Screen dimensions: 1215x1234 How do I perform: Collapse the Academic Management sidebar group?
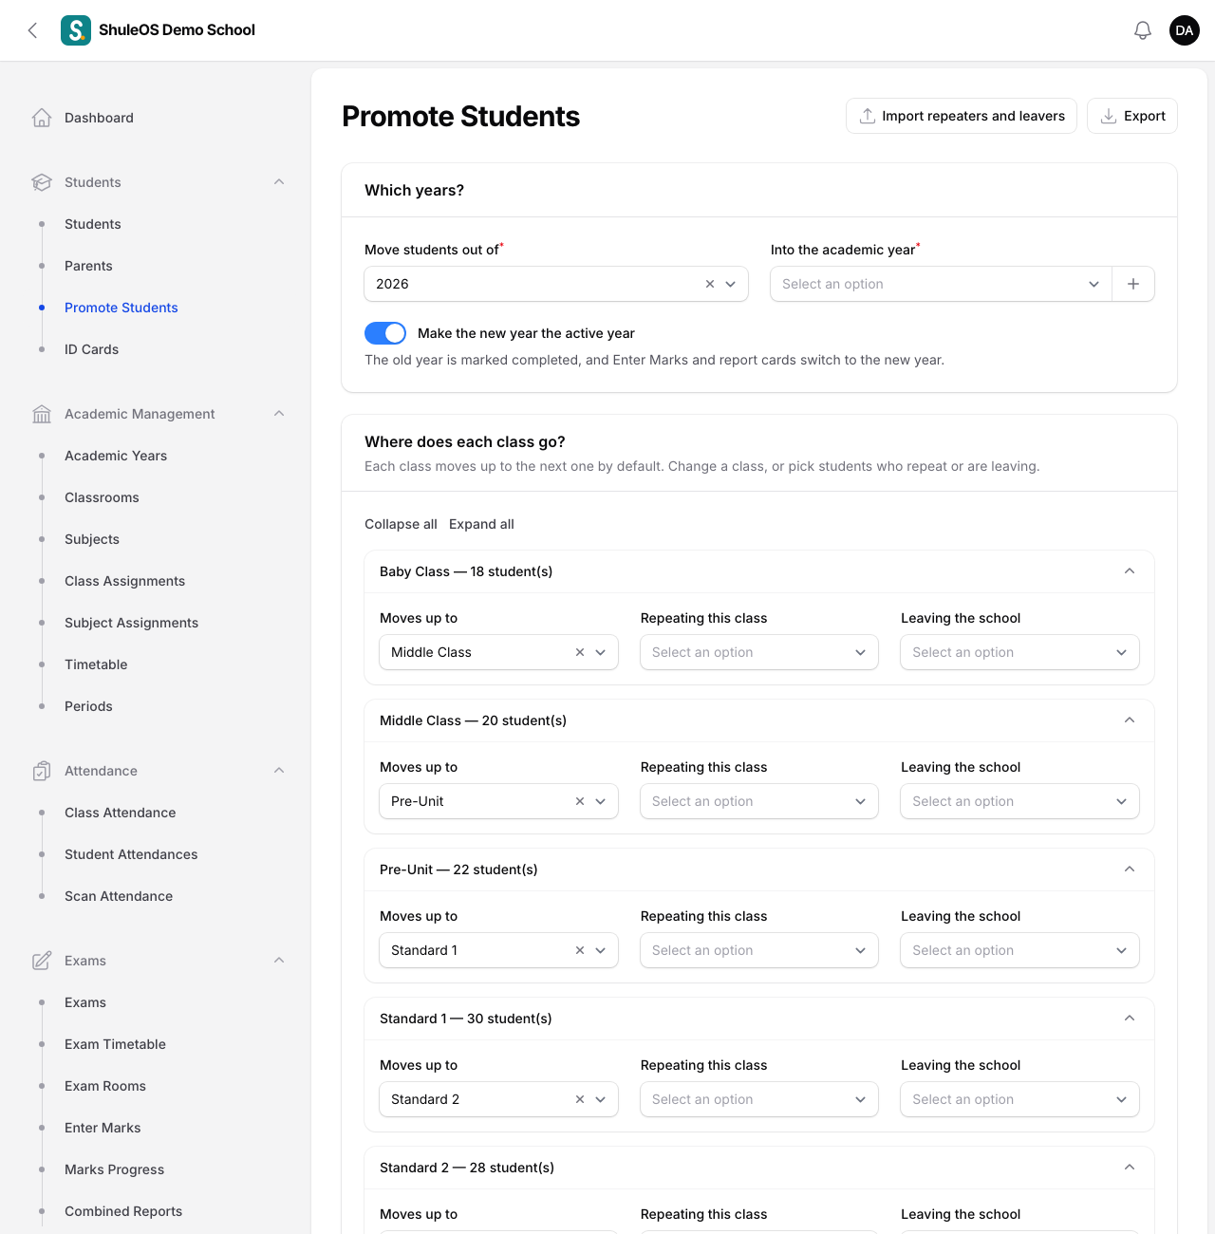(x=279, y=414)
